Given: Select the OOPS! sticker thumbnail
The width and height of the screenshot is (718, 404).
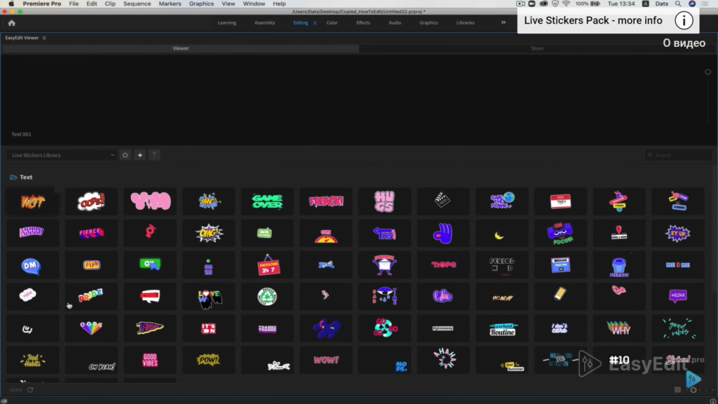Looking at the screenshot, I should (91, 201).
